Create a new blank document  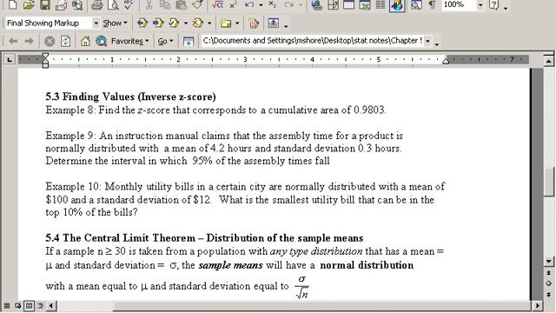click(12, 4)
